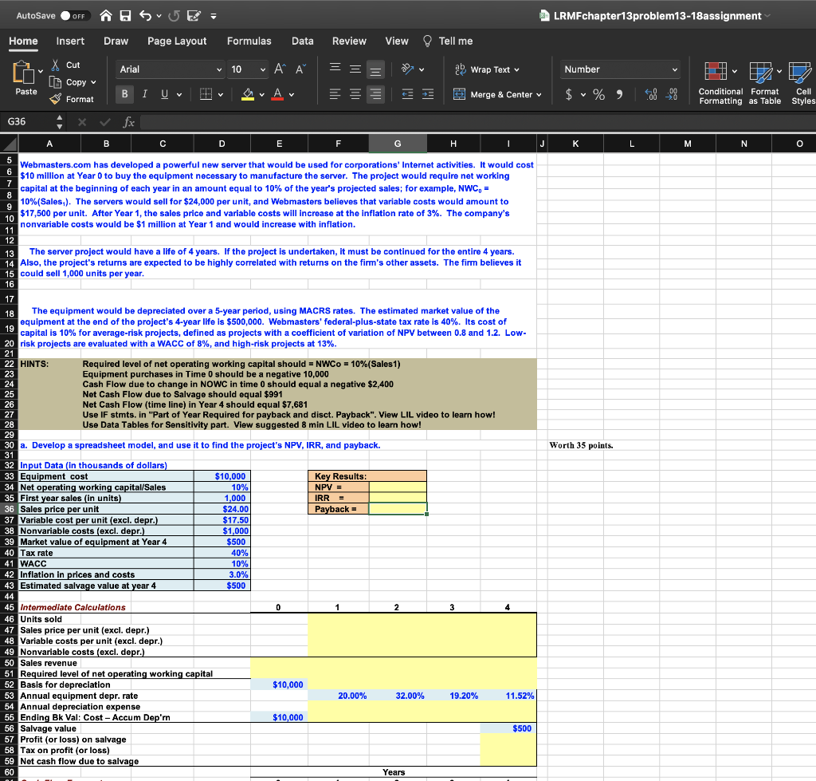816x781 pixels.
Task: Switch to the Formulas ribbon tab
Action: coord(249,41)
